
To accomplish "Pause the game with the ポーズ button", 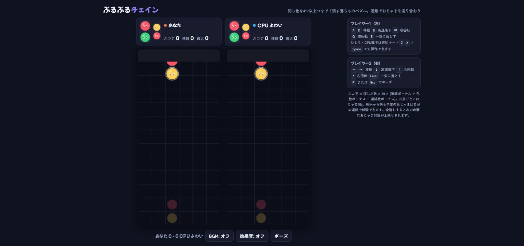I will coord(281,236).
